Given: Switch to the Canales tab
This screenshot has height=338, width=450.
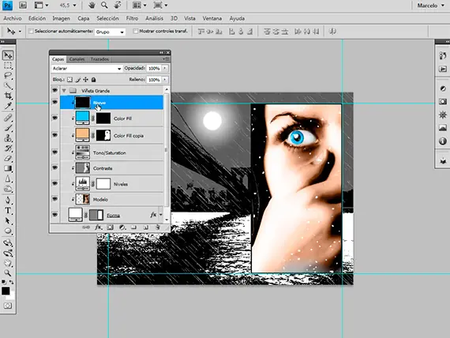Looking at the screenshot, I should point(77,59).
